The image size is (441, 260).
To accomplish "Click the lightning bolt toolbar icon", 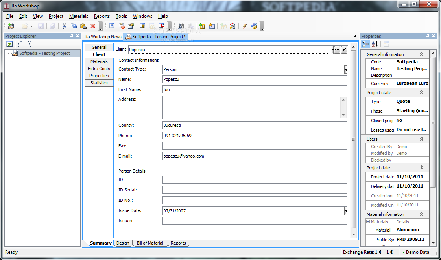I will pos(244,26).
